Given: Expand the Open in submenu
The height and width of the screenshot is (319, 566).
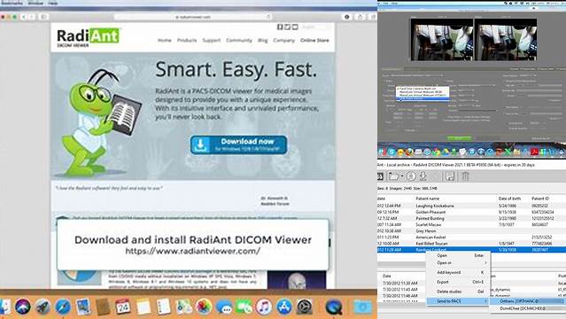Looking at the screenshot, I should pyautogui.click(x=459, y=263).
